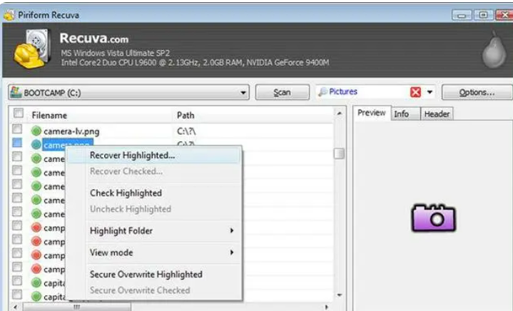The height and width of the screenshot is (311, 513).
Task: Click the magnifier icon in Pictures filter box
Action: (322, 92)
